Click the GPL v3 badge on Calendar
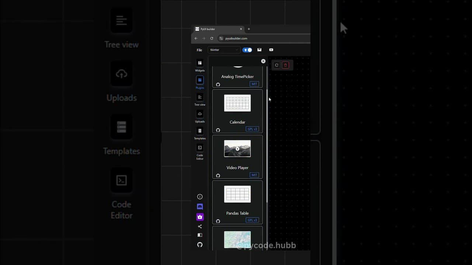The width and height of the screenshot is (472, 265). (252, 129)
